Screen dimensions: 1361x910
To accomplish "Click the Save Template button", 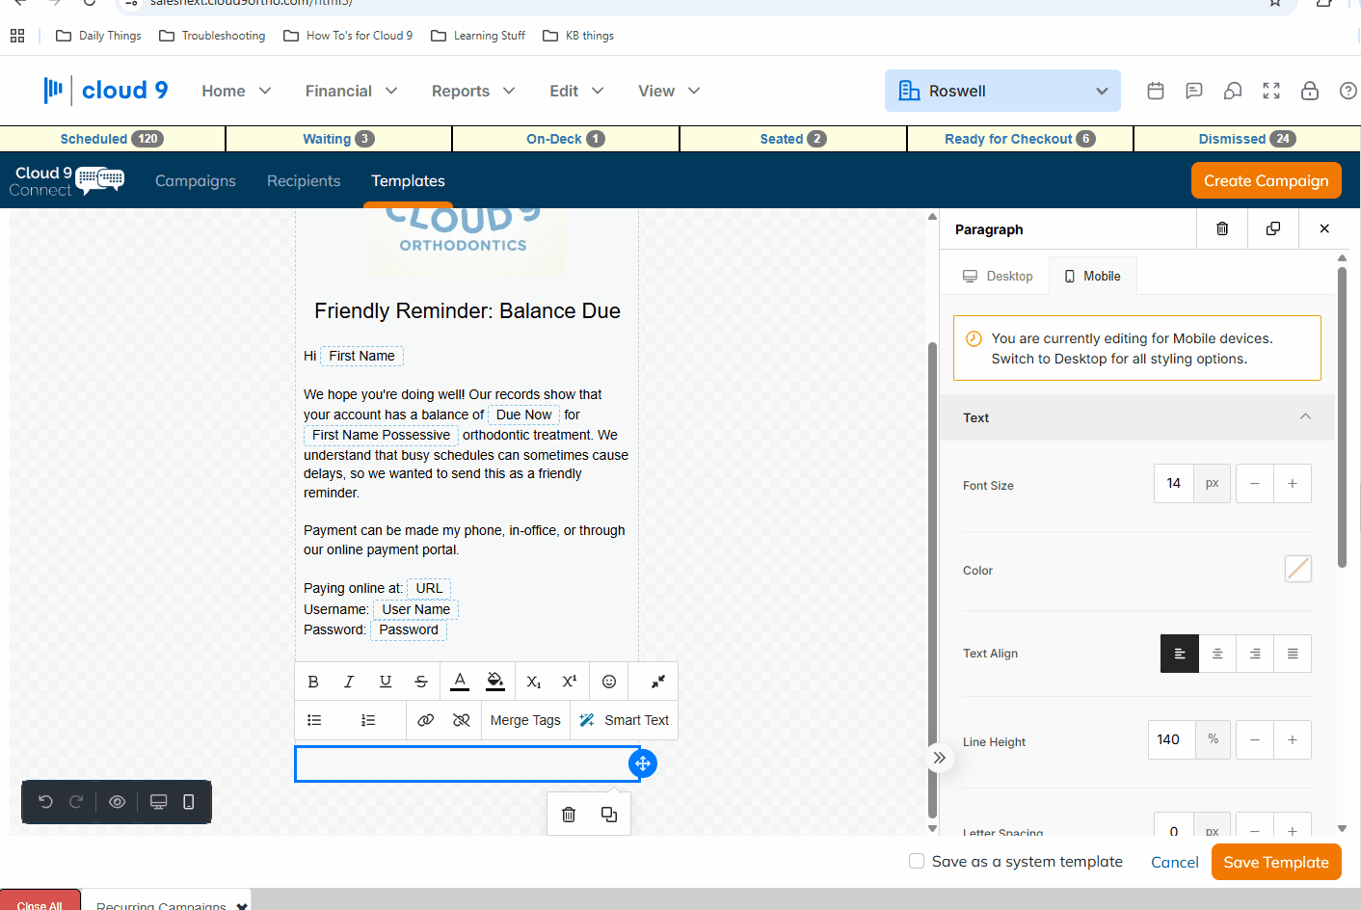I will tap(1276, 862).
